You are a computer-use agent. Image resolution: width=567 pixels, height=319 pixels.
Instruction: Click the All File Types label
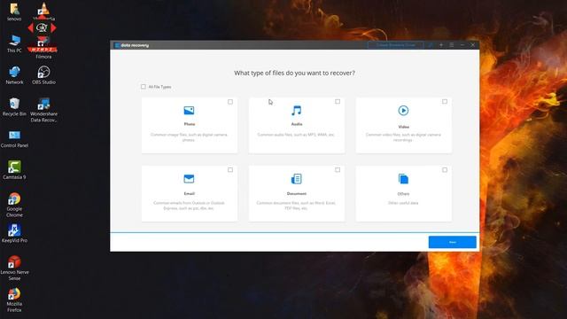point(159,87)
